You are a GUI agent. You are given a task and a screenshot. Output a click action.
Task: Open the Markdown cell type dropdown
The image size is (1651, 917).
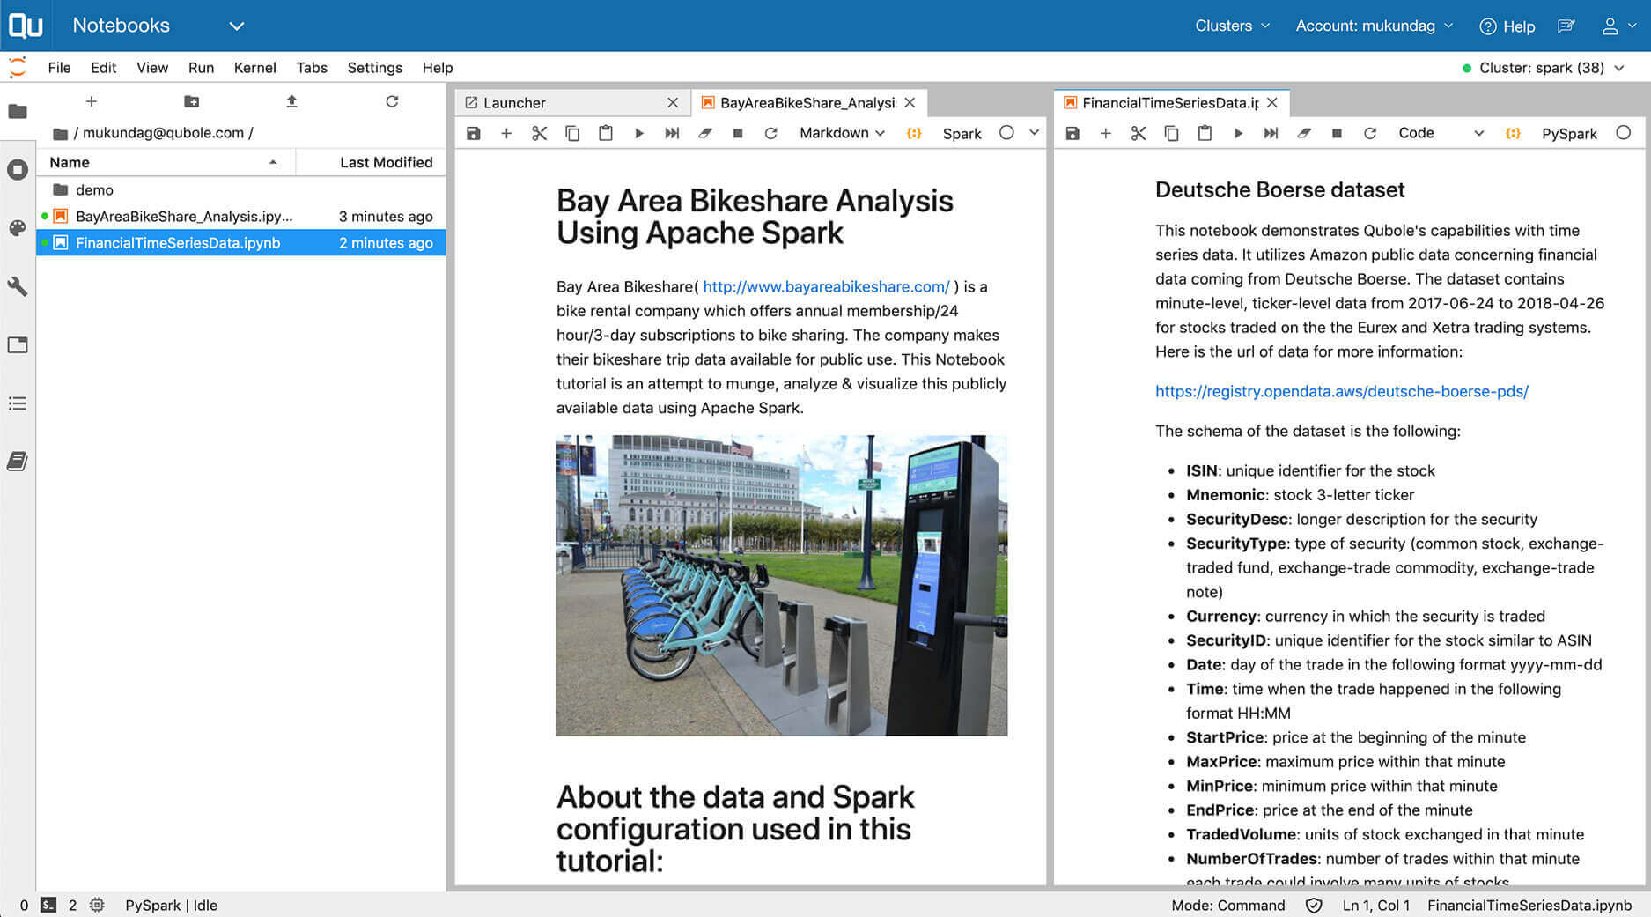[842, 133]
